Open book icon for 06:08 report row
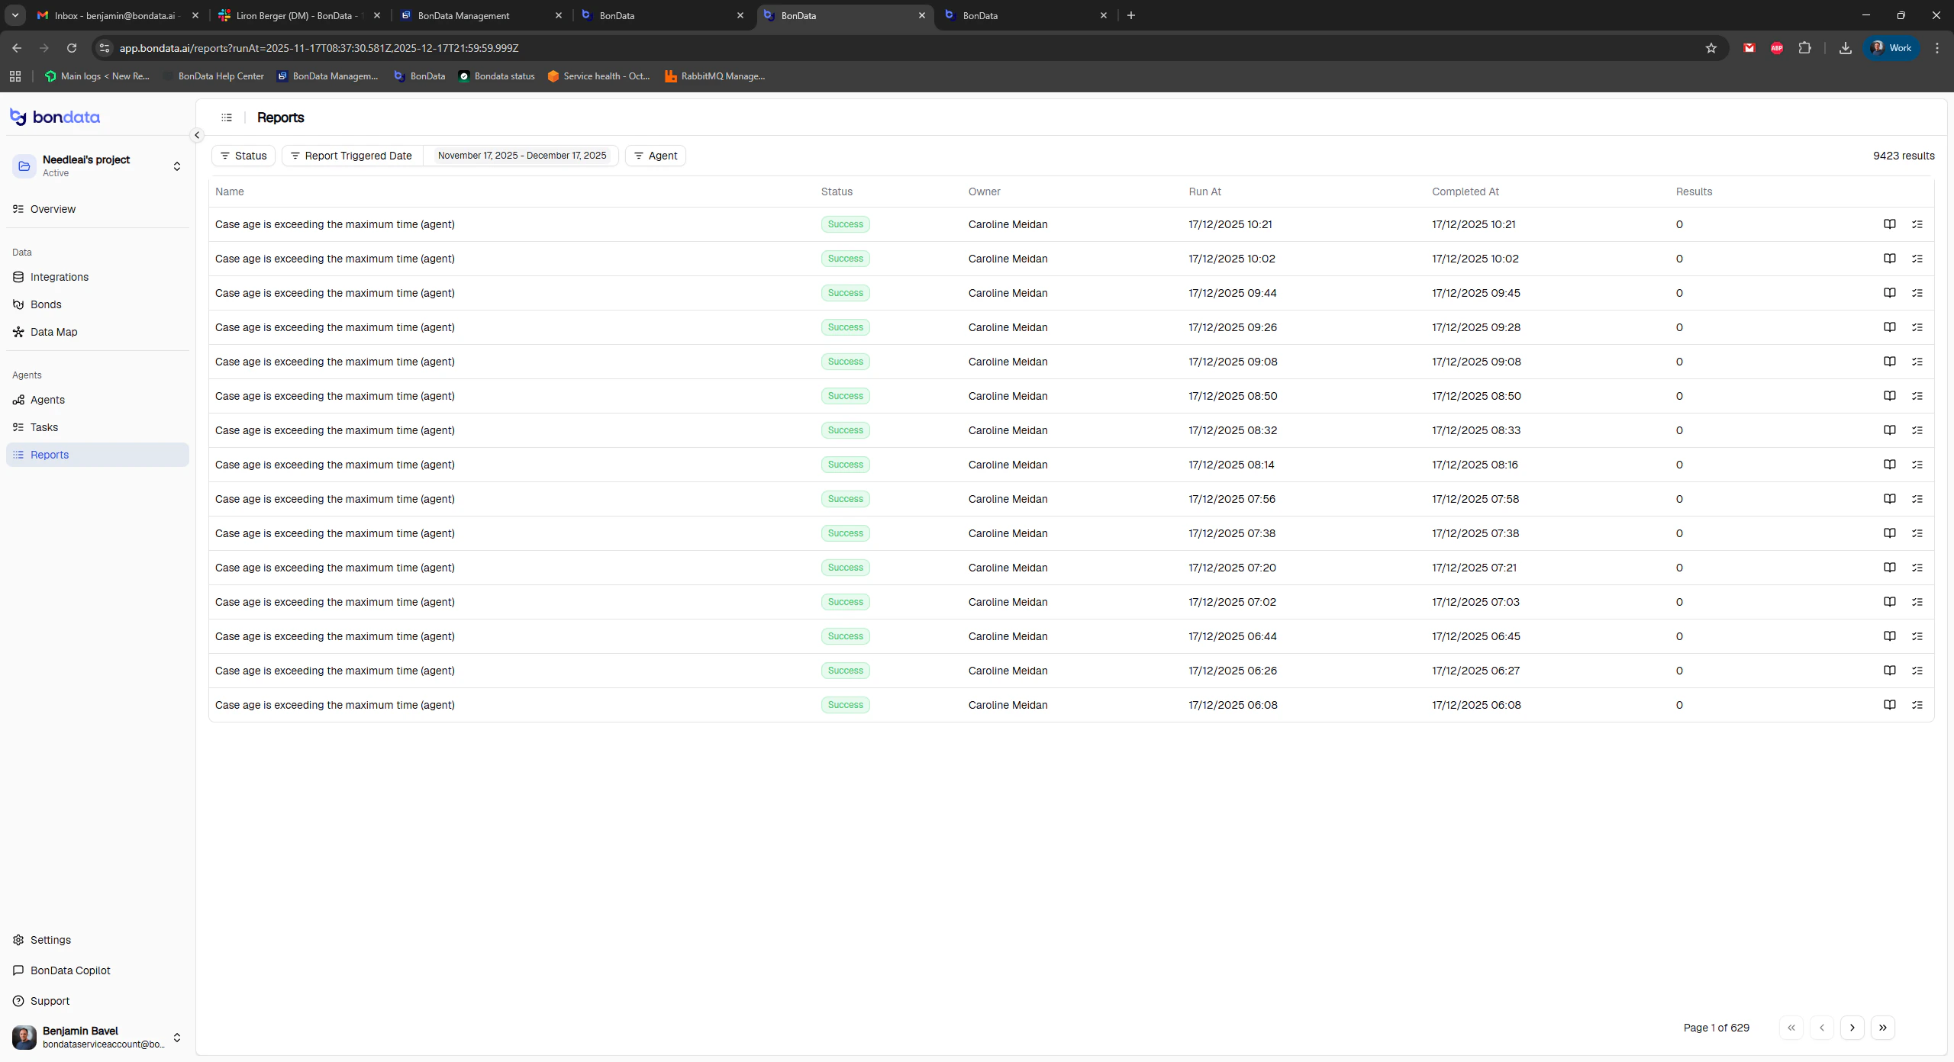 click(x=1889, y=705)
